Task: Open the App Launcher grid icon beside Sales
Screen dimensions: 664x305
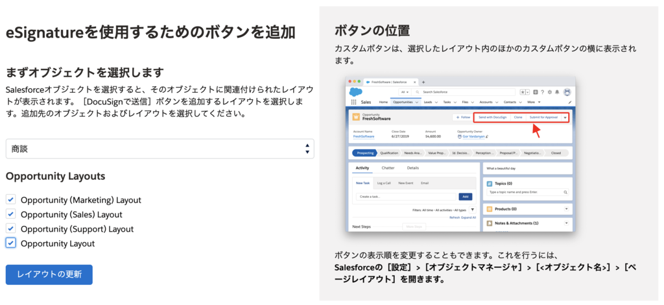Action: click(353, 102)
